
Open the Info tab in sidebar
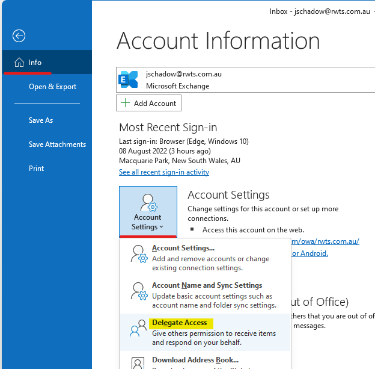(x=35, y=63)
